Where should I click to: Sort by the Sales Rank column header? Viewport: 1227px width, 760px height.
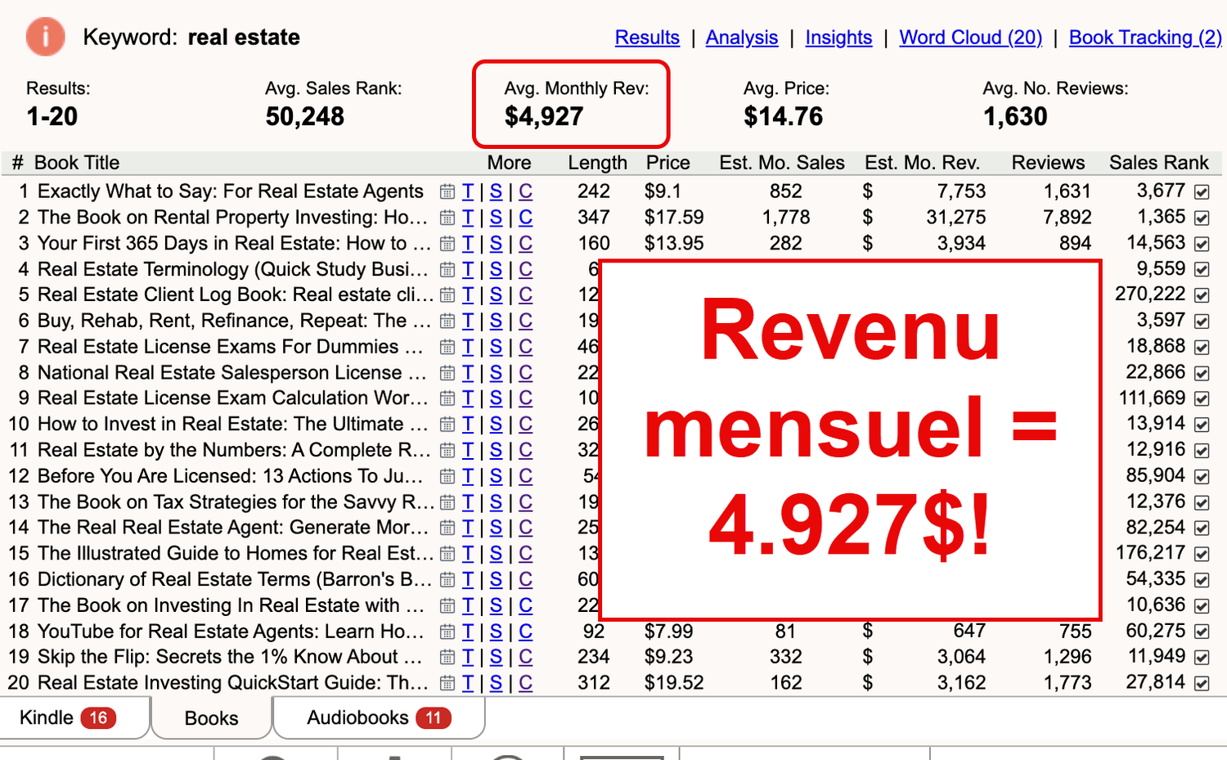click(x=1159, y=163)
